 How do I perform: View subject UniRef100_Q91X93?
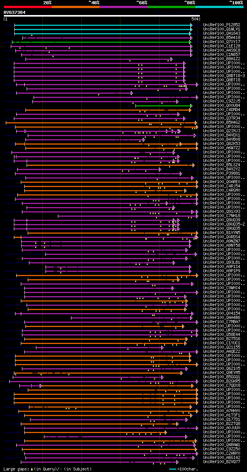(x=222, y=211)
